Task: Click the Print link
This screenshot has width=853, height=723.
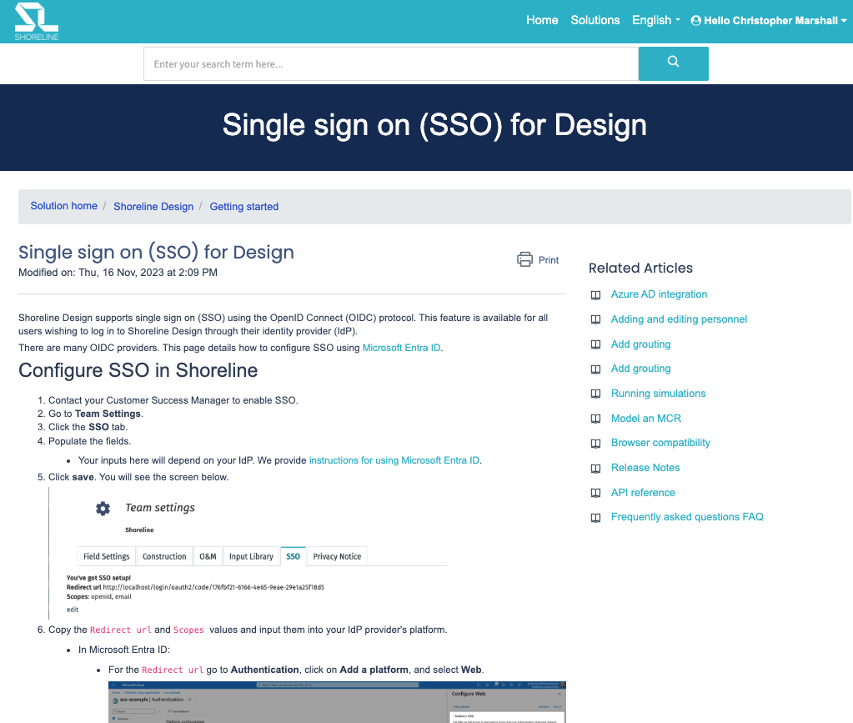Action: pyautogui.click(x=549, y=260)
